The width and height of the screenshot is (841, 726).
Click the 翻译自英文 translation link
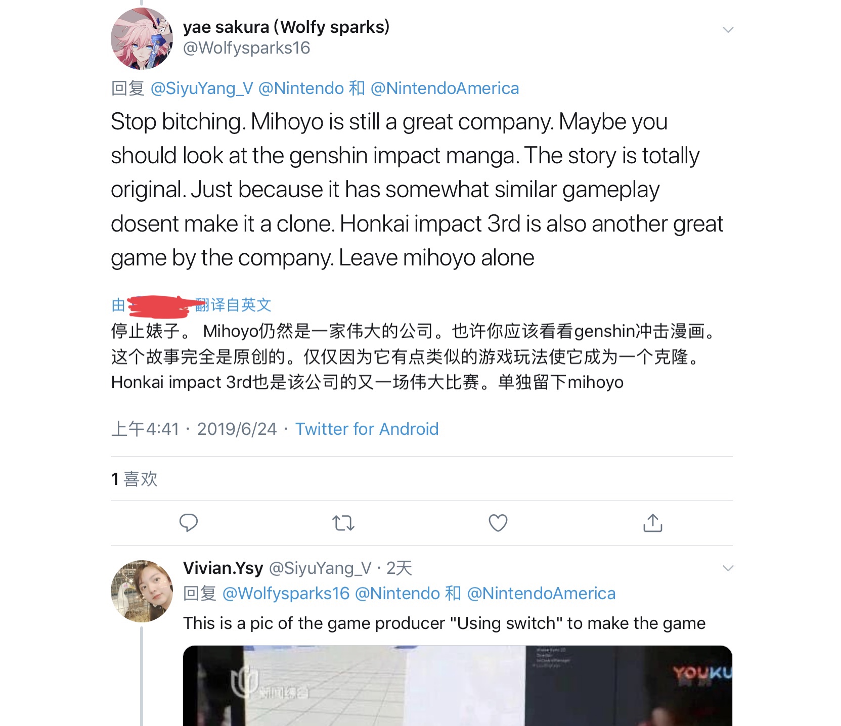click(234, 305)
